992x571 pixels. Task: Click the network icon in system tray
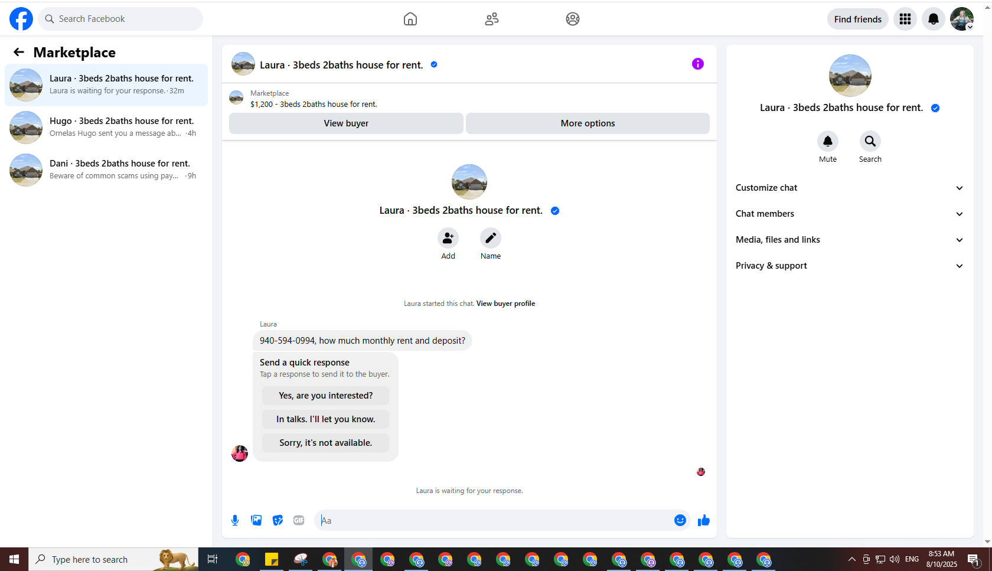[880, 559]
